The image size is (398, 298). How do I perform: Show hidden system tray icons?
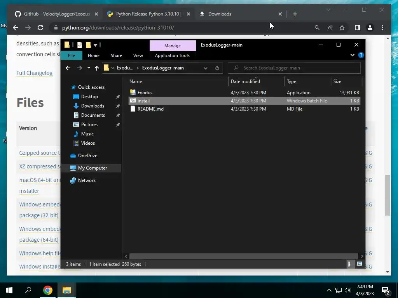329,290
